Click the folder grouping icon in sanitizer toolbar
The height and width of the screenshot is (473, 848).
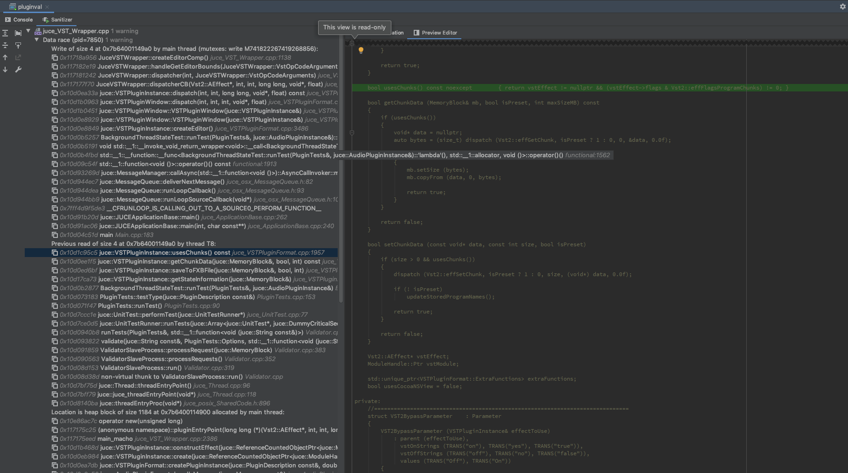[18, 33]
